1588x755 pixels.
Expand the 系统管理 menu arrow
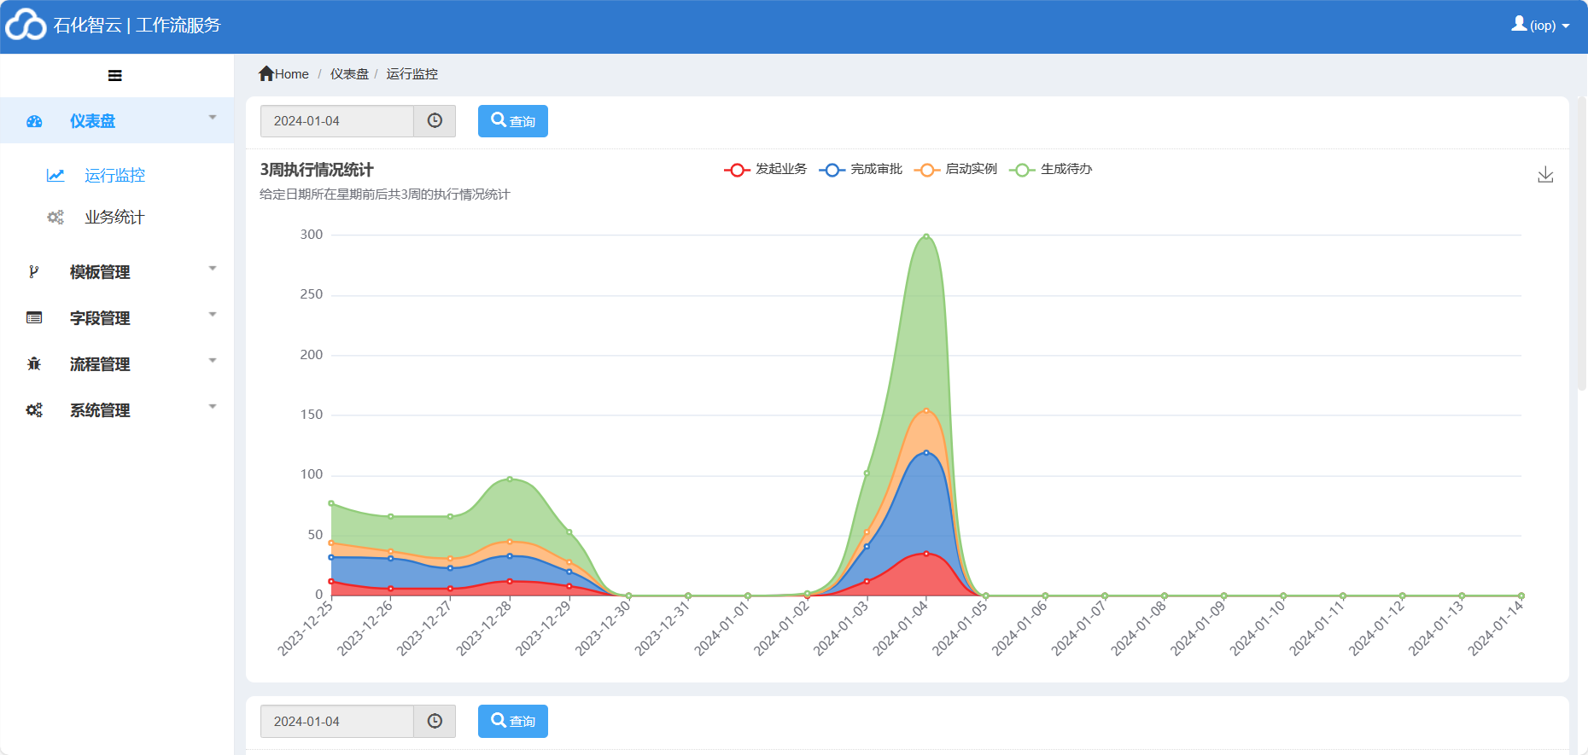(x=213, y=407)
